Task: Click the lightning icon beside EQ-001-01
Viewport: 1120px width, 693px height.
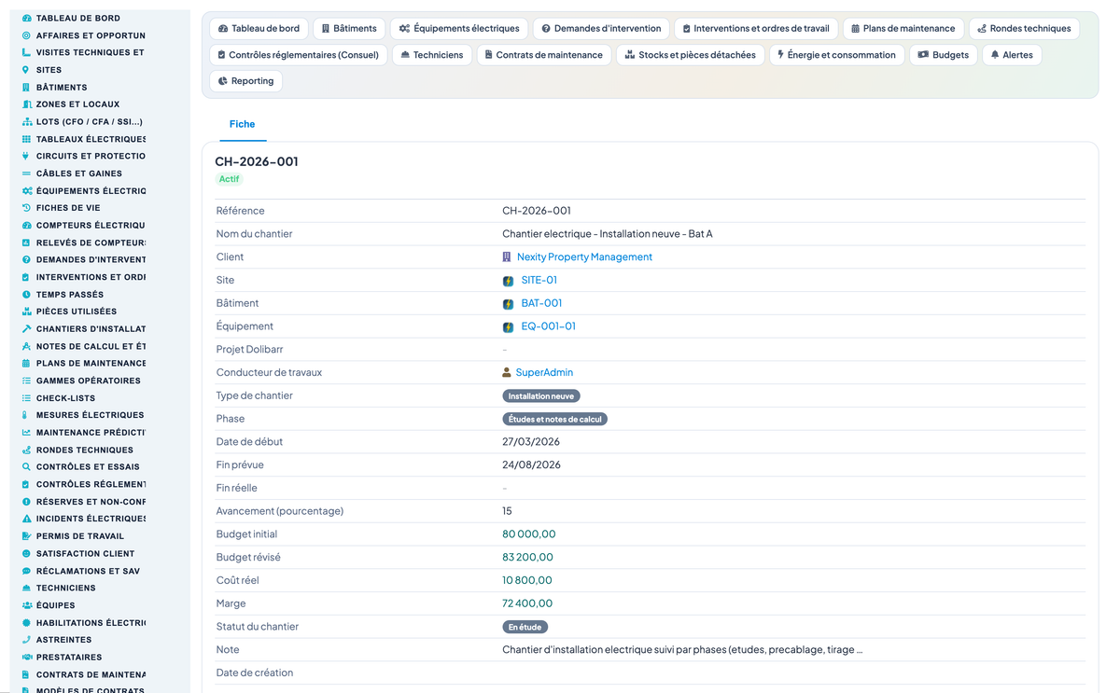Action: [x=508, y=327]
